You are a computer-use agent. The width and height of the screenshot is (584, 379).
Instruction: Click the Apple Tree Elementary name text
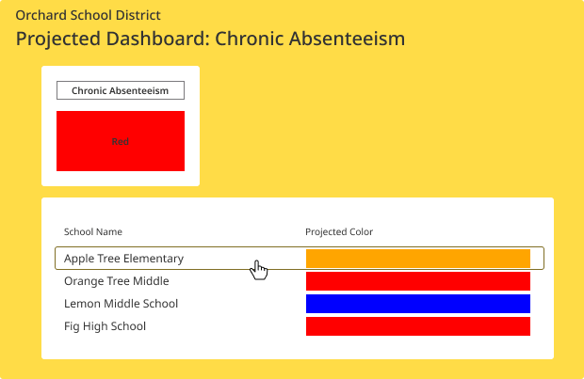click(123, 258)
